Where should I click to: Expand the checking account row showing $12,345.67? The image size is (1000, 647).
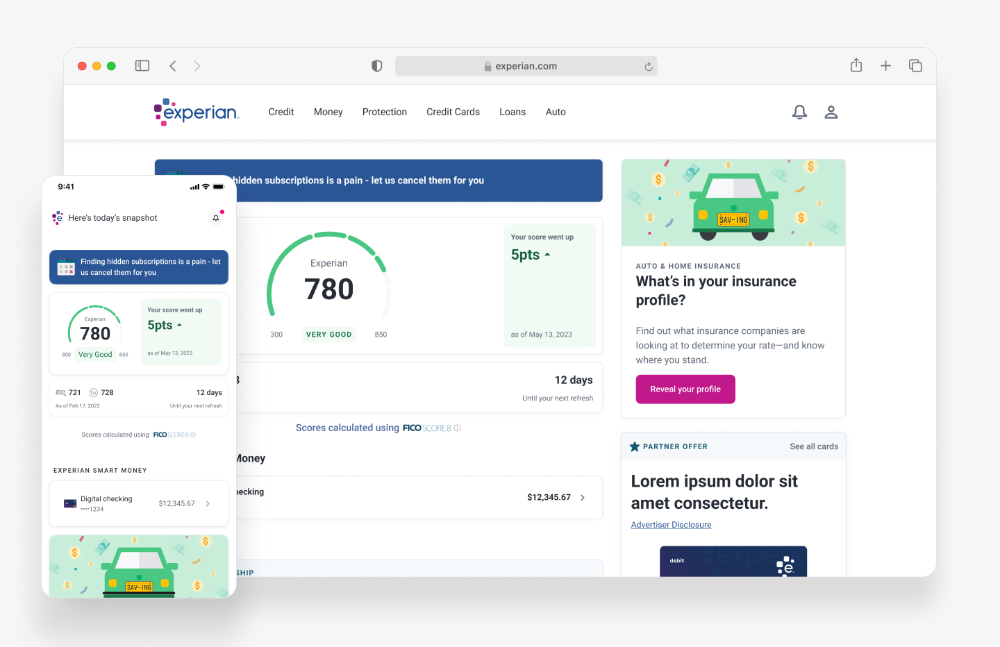581,497
